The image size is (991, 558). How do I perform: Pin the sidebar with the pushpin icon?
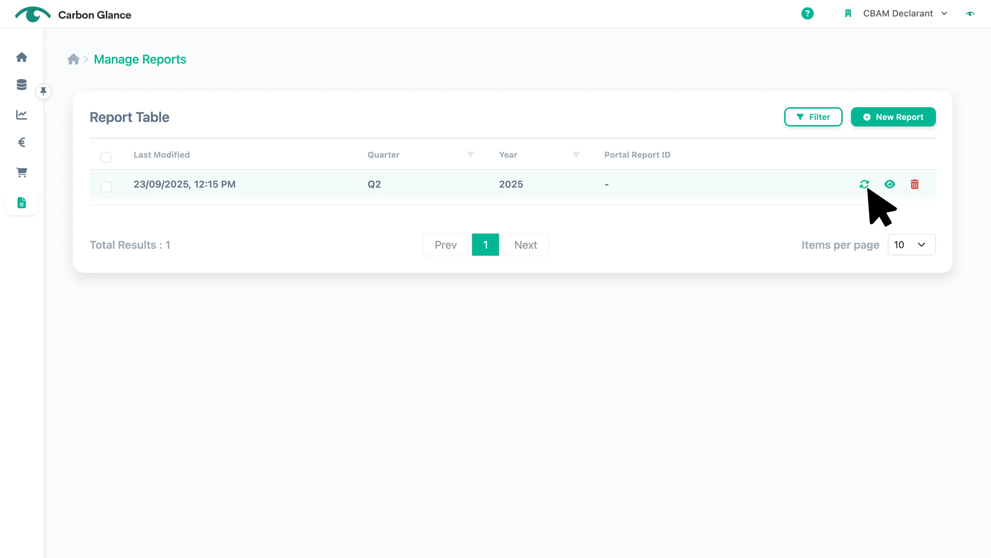pos(43,91)
